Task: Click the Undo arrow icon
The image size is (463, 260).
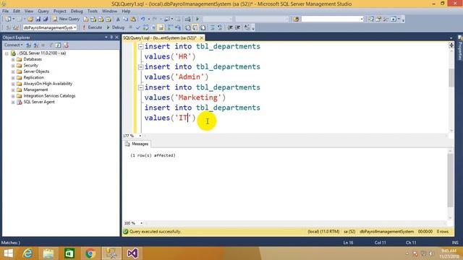Action: pyautogui.click(x=143, y=19)
